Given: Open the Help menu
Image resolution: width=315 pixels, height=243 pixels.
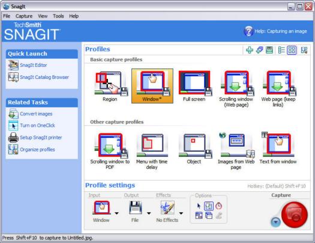Looking at the screenshot, I should pyautogui.click(x=74, y=16).
